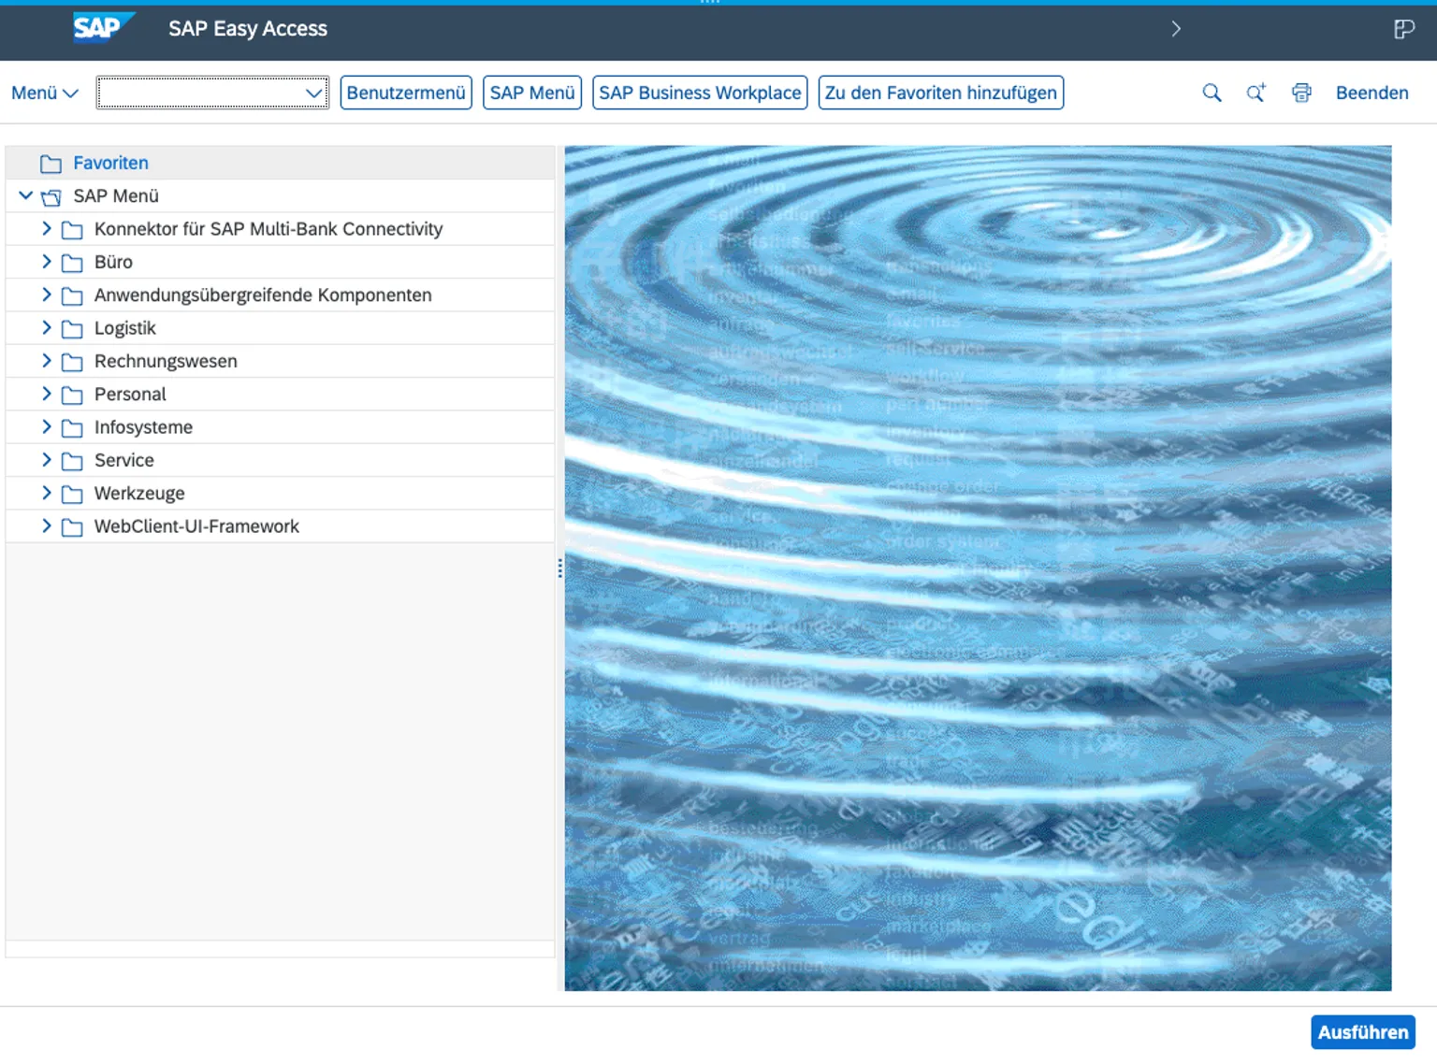1437x1064 pixels.
Task: Open the layout icon in top-right header
Action: point(1403,29)
